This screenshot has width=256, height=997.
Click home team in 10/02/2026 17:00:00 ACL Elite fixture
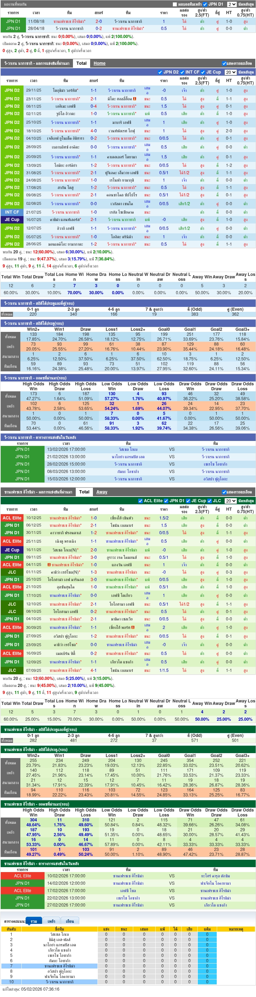click(128, 876)
